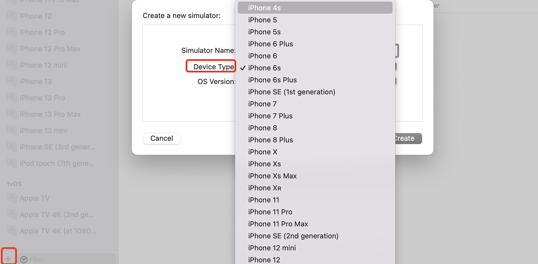Pick iPhone 11 Pro Max in dropdown
538x264 pixels.
tap(315, 224)
